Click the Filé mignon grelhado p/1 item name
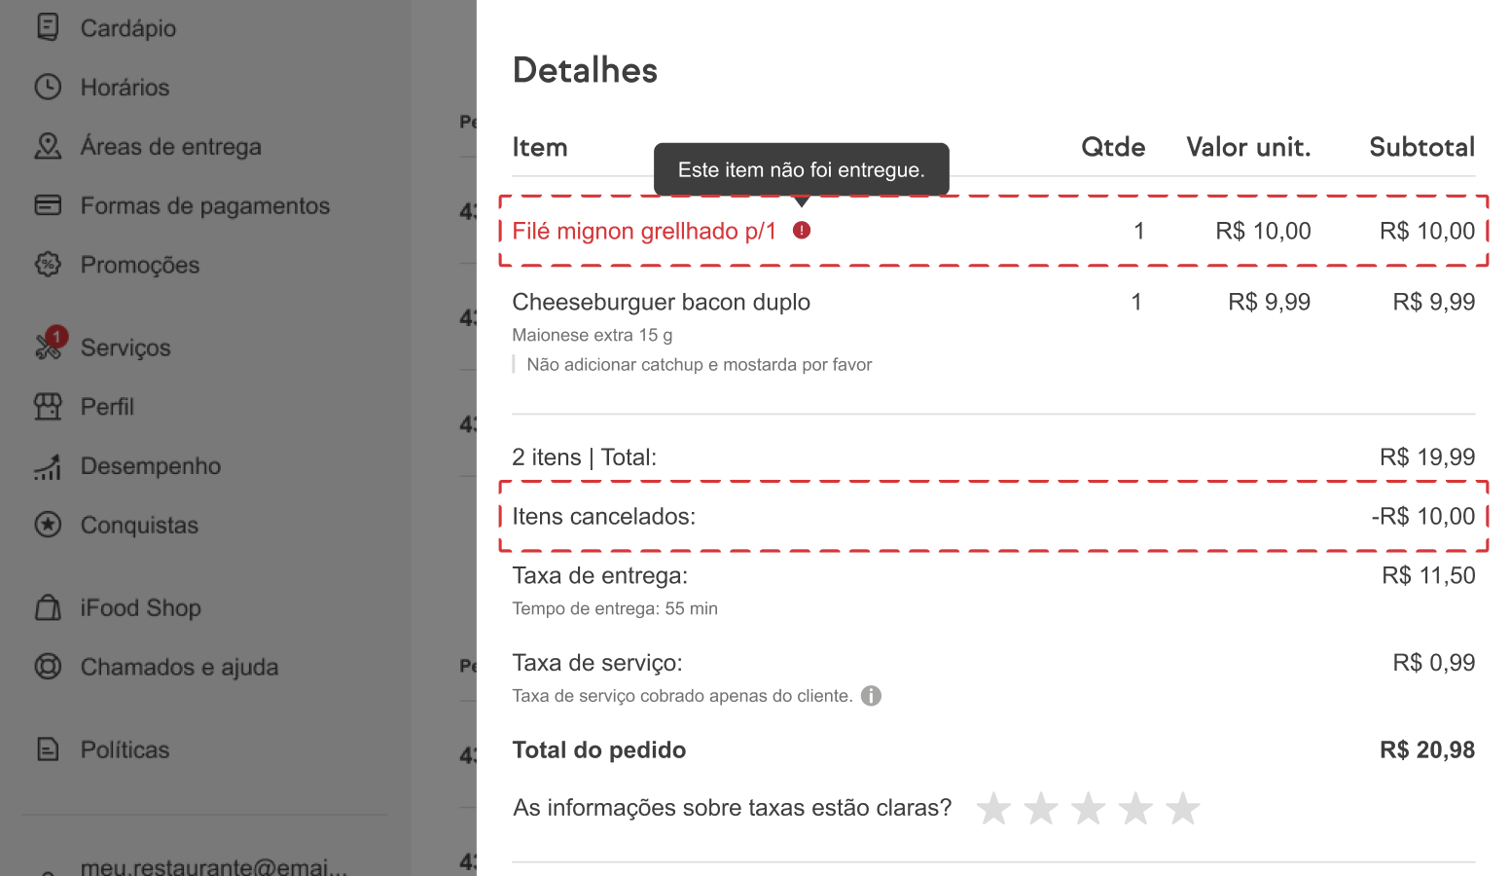 [x=644, y=231]
